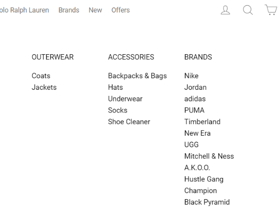Click the search magnifier icon
Screen dimensions: 278x213
point(247,10)
